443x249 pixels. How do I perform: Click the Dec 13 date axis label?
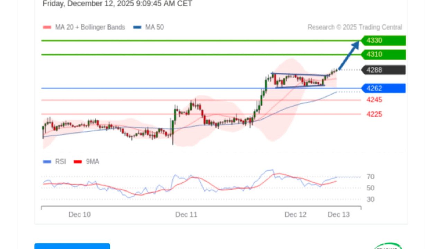point(339,214)
